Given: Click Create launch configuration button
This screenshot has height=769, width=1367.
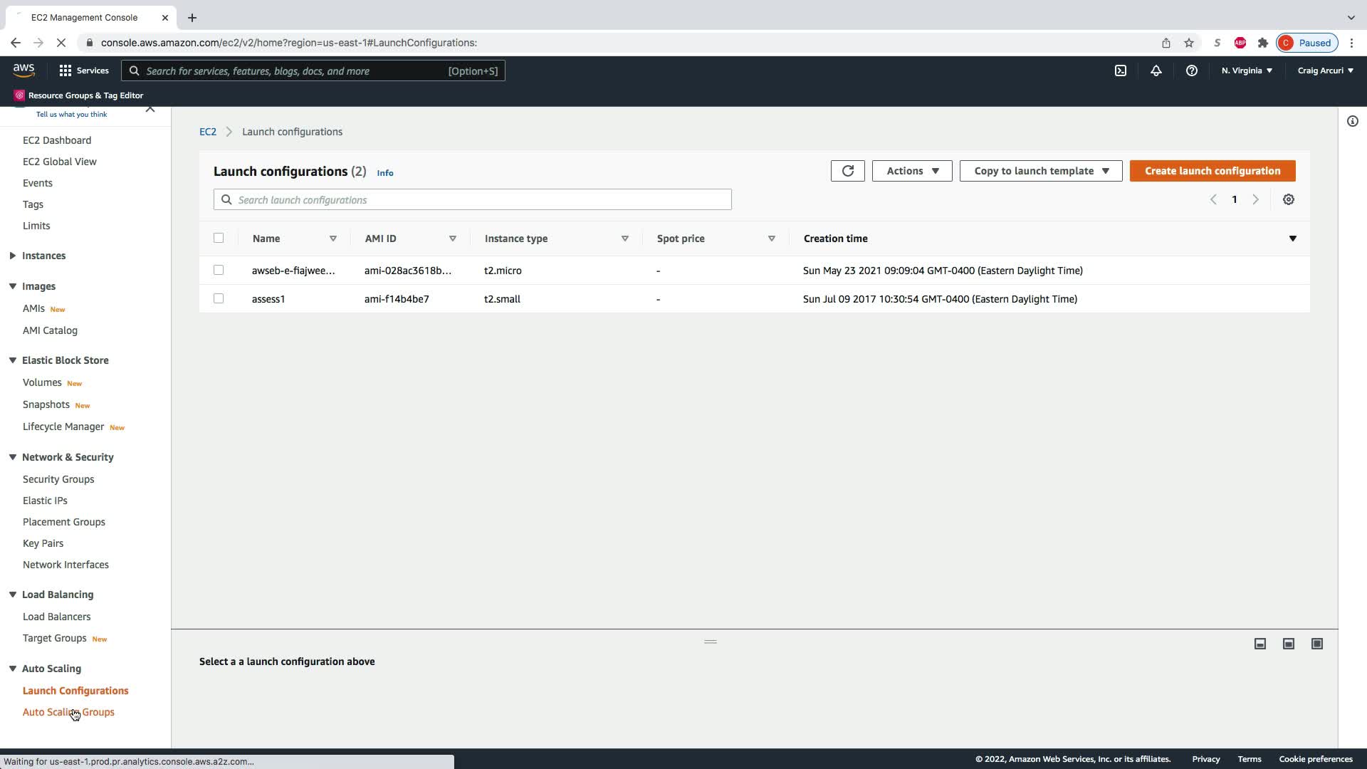Looking at the screenshot, I should click(1212, 171).
